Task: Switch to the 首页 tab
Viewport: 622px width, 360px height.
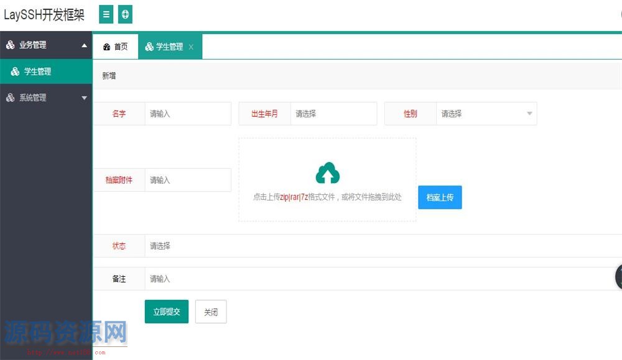Action: click(x=116, y=47)
